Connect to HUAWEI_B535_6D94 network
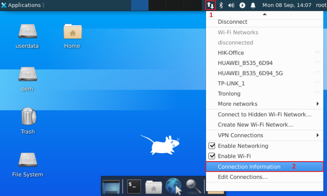 (x=265, y=63)
